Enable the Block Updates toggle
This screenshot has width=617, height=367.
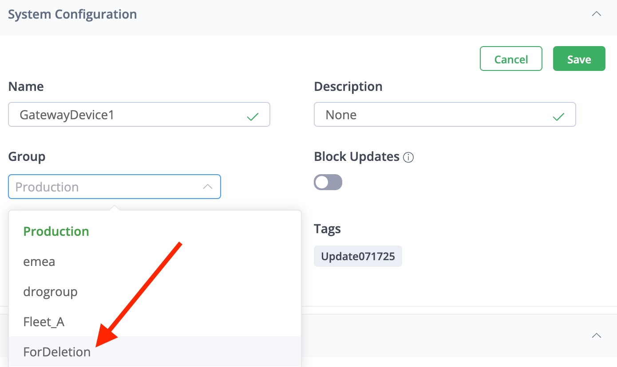point(328,182)
